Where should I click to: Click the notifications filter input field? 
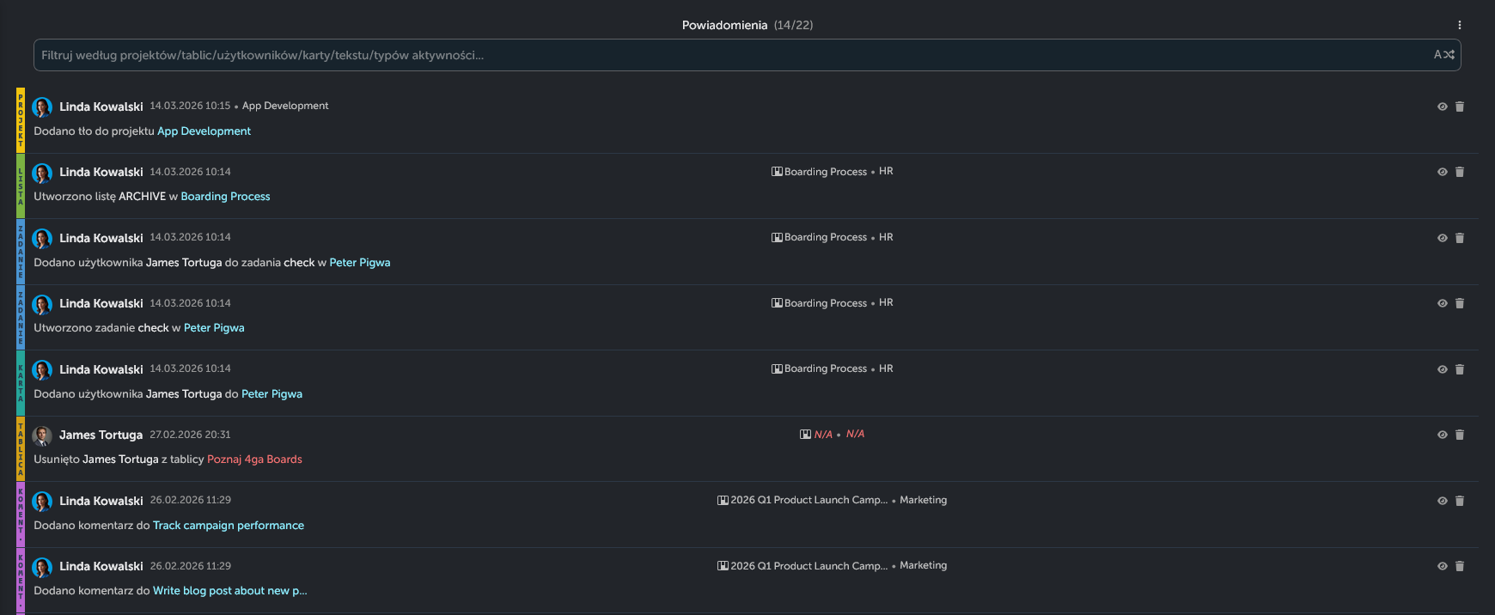coord(730,55)
